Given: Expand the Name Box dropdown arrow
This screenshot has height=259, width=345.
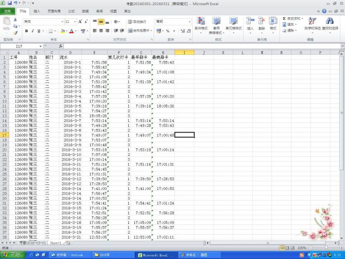Looking at the screenshot, I should click(x=41, y=46).
